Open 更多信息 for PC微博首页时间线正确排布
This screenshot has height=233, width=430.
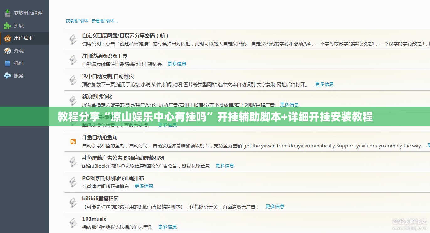[144, 186]
